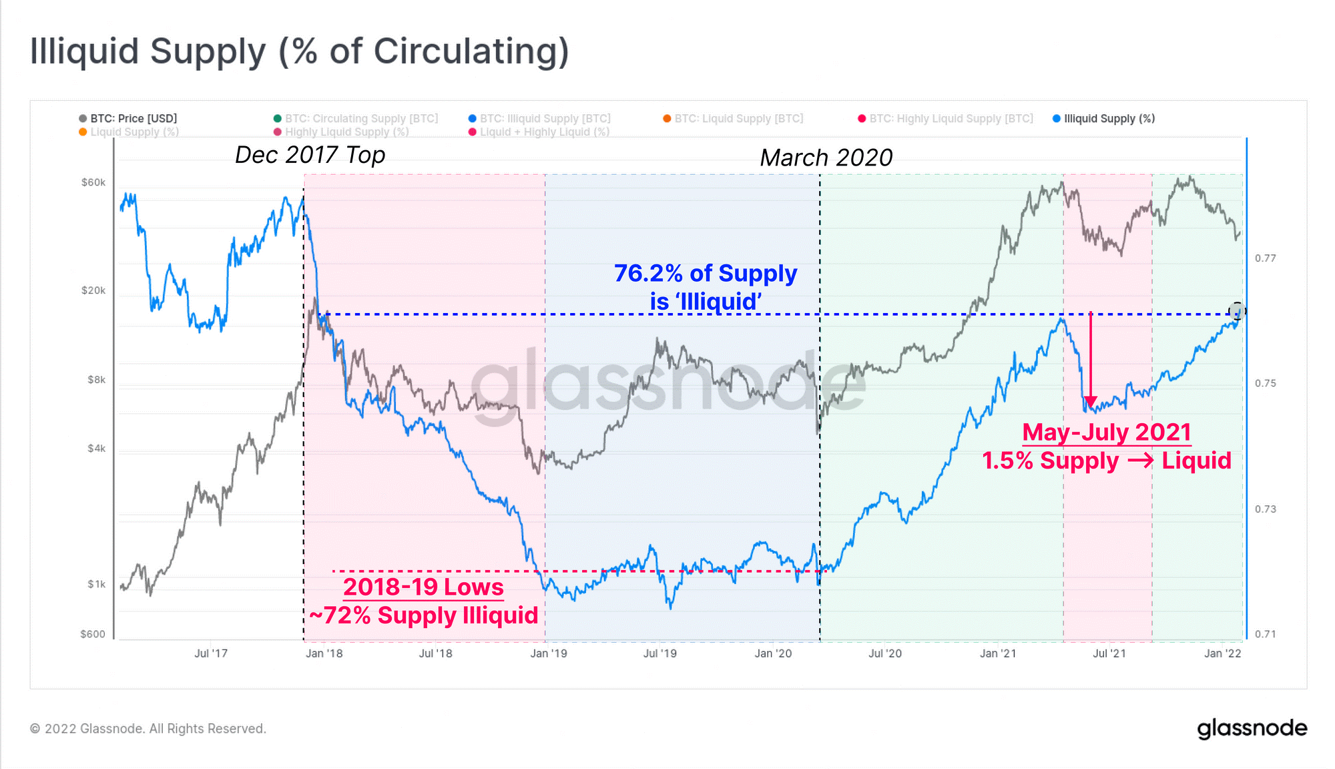Image resolution: width=1335 pixels, height=769 pixels.
Task: Click the March 2020 annotation label
Action: [x=826, y=158]
